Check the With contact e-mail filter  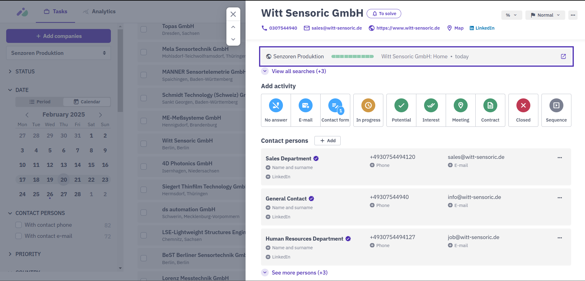[x=19, y=236]
